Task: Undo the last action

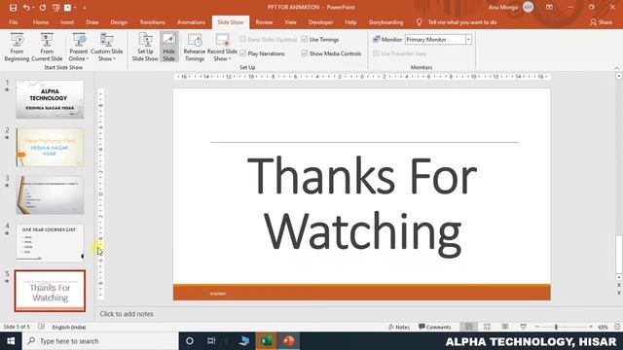Action: (26, 7)
